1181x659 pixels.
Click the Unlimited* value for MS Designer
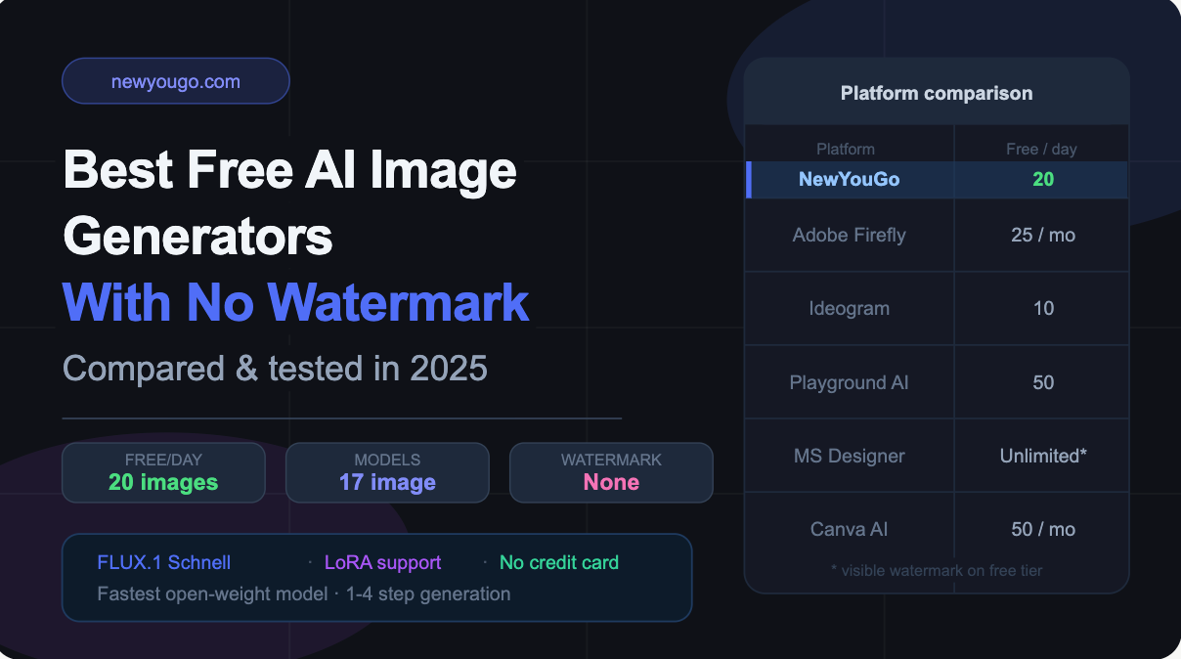pyautogui.click(x=1043, y=456)
